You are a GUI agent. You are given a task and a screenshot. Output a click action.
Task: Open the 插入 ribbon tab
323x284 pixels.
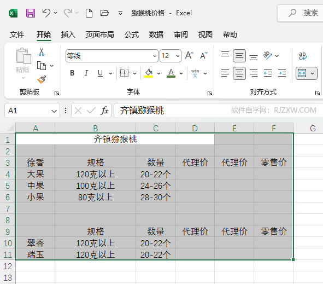point(68,34)
